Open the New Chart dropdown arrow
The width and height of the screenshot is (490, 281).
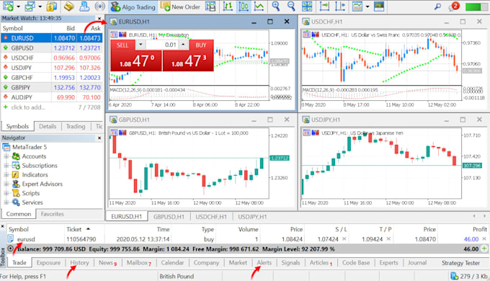(19, 6)
